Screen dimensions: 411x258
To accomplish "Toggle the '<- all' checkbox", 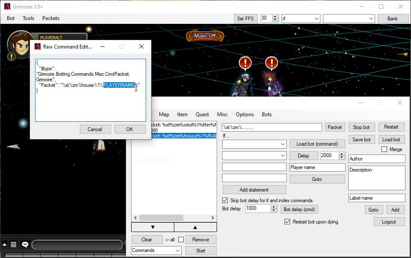I will point(181,239).
